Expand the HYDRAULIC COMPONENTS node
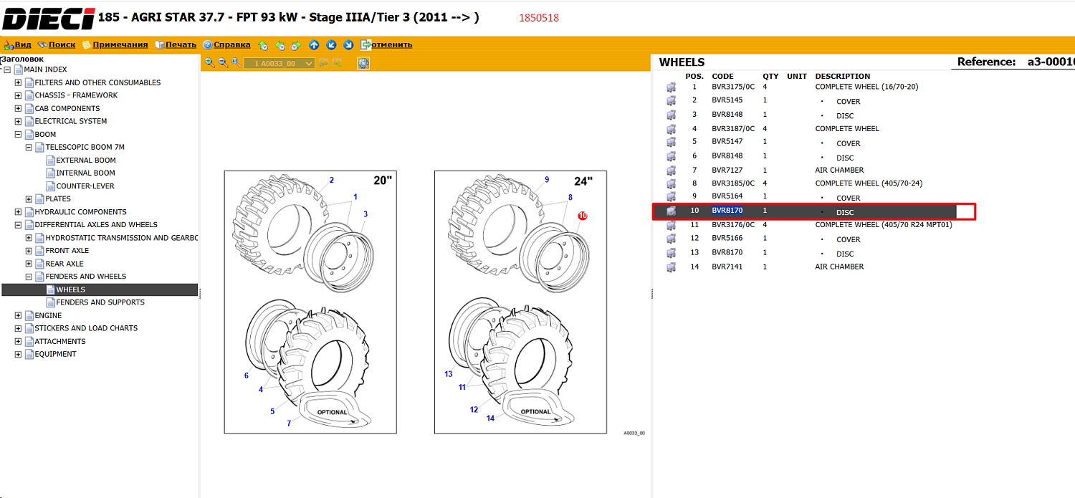Image resolution: width=1075 pixels, height=498 pixels. 19,212
